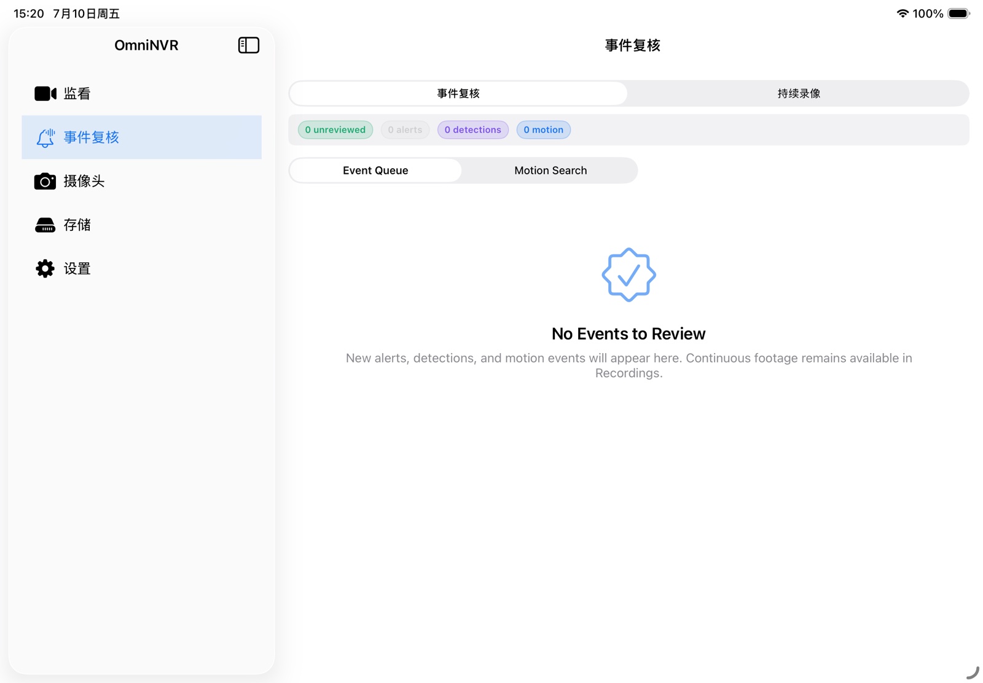Toggle the 0 motion filter chip
The image size is (983, 683).
[x=544, y=130]
